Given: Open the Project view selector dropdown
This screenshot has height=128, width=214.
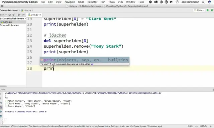Looking at the screenshot, I should [x=3, y=15].
